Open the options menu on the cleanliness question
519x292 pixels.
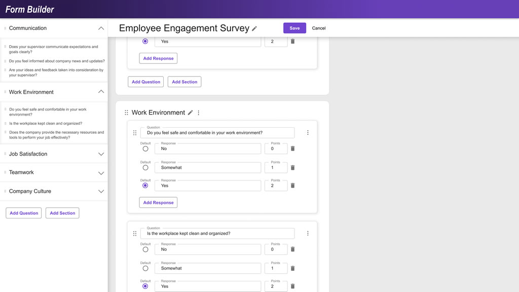(x=308, y=233)
